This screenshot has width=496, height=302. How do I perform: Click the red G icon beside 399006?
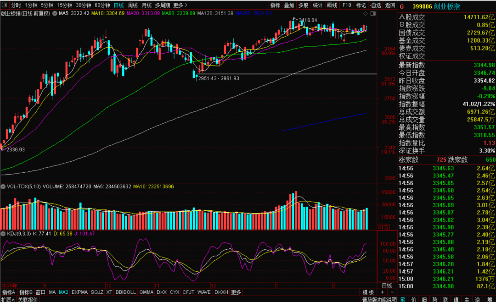tap(402, 7)
